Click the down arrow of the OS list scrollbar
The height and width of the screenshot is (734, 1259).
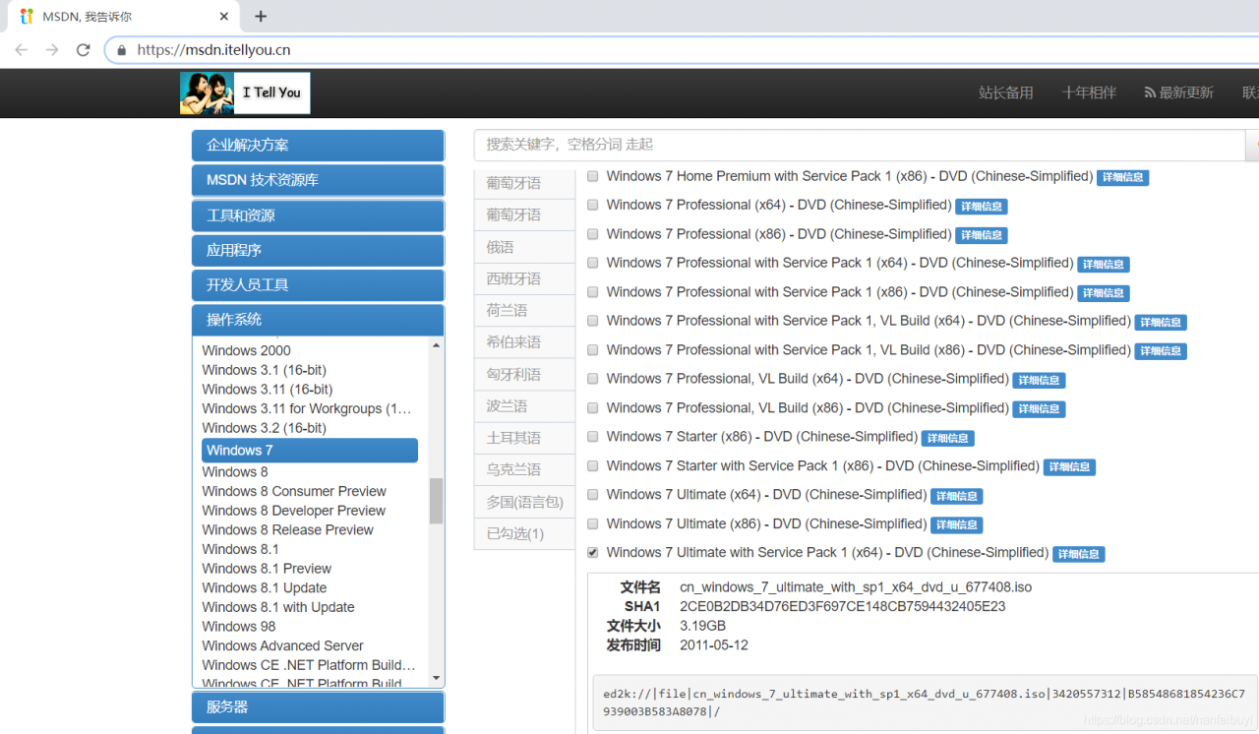[437, 678]
